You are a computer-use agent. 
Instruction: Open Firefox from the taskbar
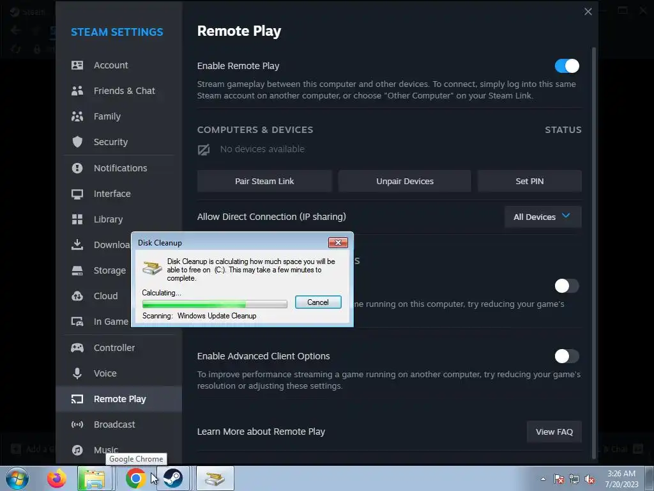(56, 478)
